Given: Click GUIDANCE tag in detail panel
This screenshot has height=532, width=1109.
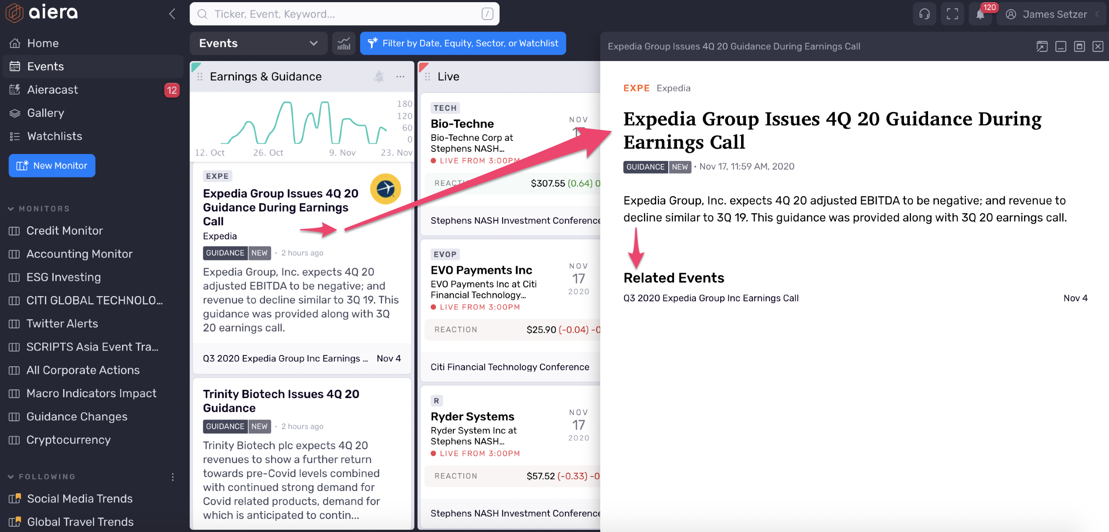Looking at the screenshot, I should [645, 167].
